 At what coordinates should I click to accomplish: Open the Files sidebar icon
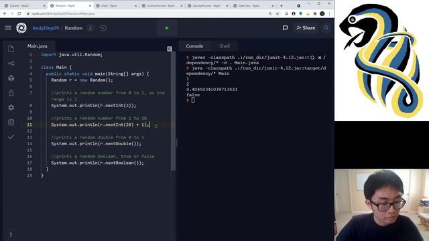[11, 49]
